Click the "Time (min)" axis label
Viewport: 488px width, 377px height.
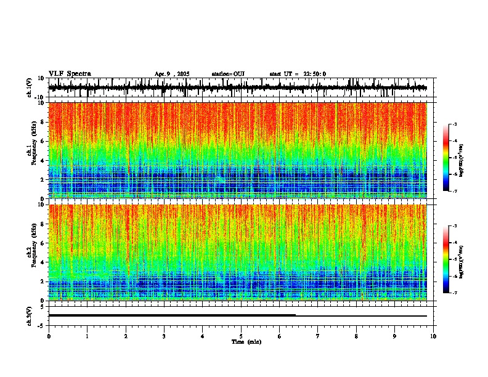pyautogui.click(x=246, y=342)
